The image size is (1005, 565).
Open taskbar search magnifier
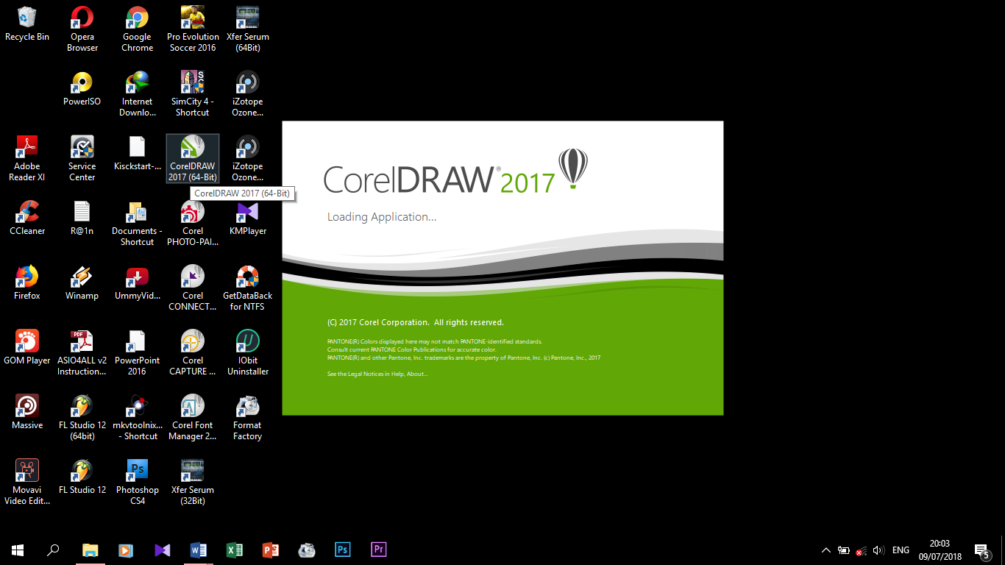pyautogui.click(x=53, y=550)
